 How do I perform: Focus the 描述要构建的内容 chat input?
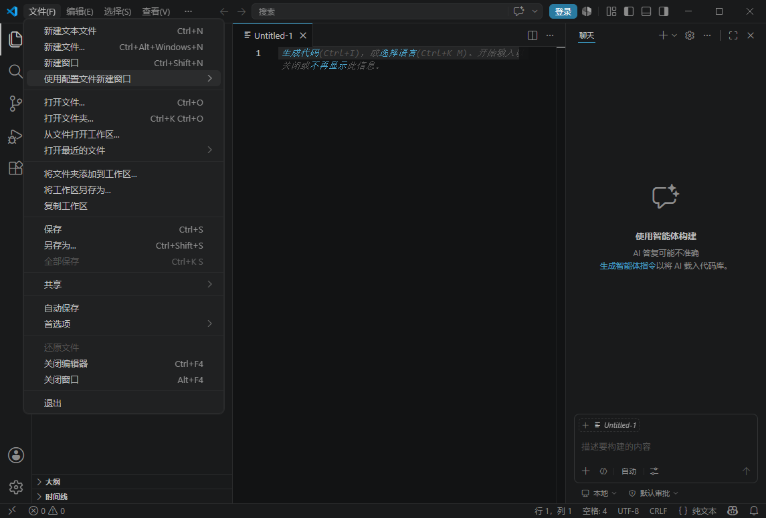(666, 446)
